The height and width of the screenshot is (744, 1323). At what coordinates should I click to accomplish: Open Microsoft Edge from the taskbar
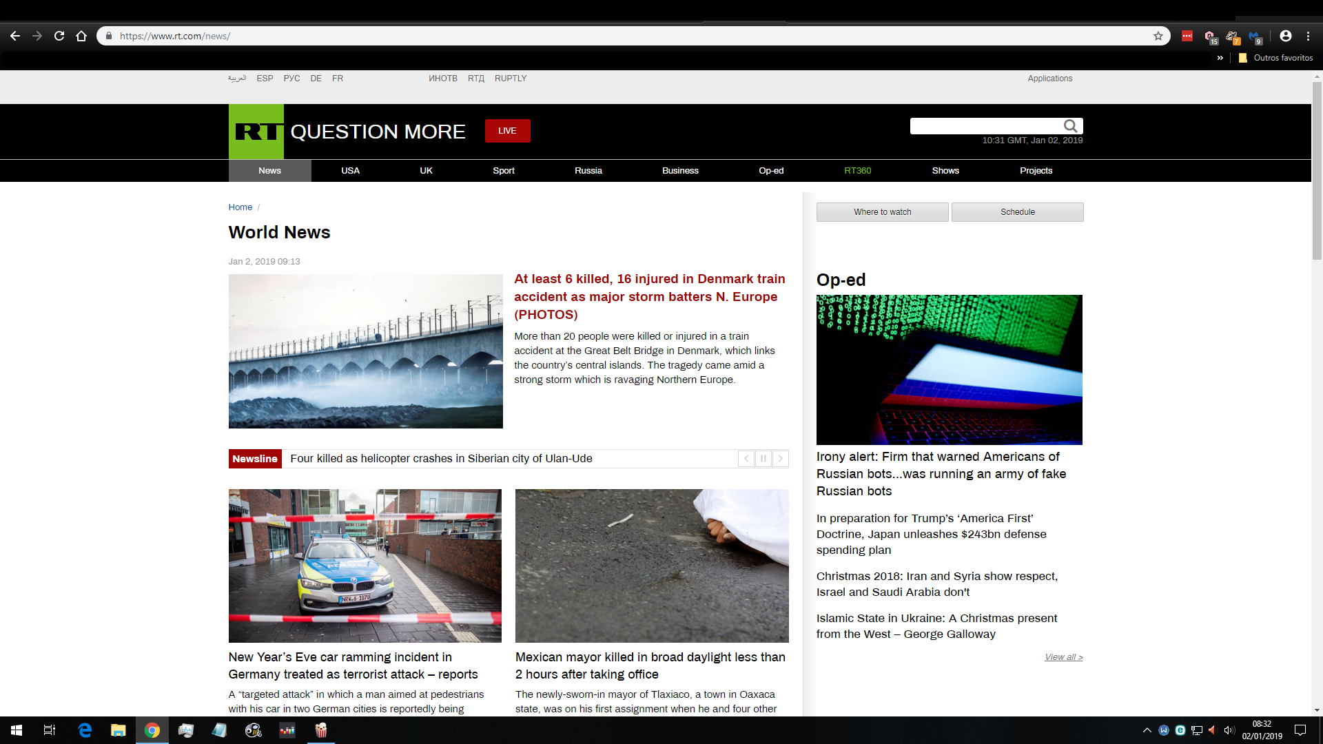(x=85, y=730)
